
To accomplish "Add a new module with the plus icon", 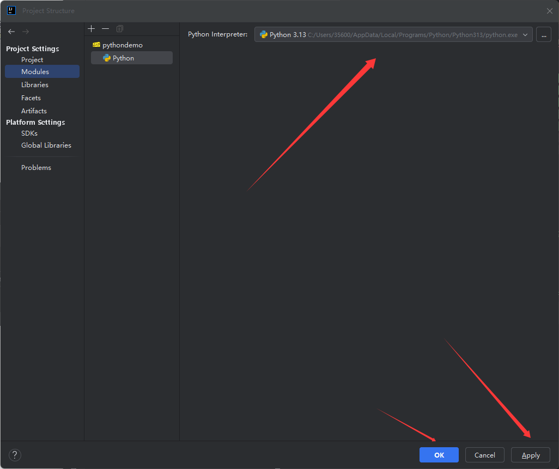I will pos(92,28).
